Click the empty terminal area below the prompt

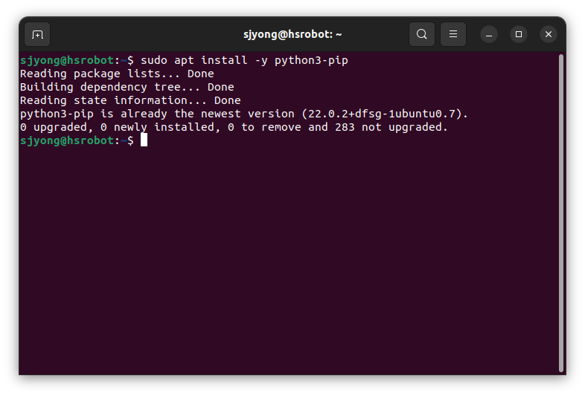click(x=289, y=261)
